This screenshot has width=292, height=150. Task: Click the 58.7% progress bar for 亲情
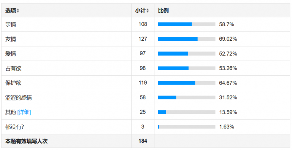187,24
